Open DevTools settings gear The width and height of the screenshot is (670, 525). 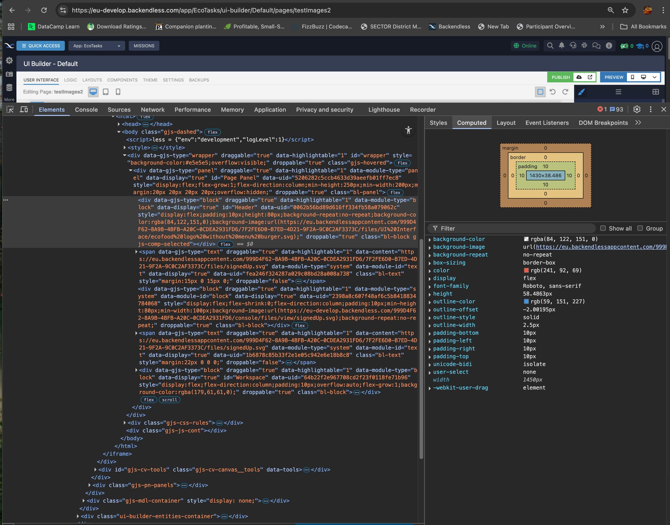tap(637, 109)
